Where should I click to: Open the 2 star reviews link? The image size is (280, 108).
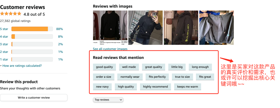[x=4, y=52]
